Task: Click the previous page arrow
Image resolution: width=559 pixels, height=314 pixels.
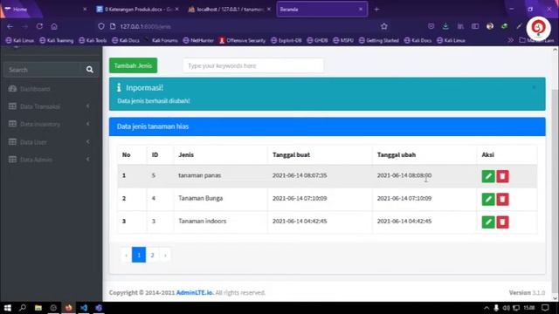Action: click(126, 255)
